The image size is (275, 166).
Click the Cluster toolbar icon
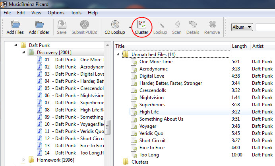coord(141,24)
